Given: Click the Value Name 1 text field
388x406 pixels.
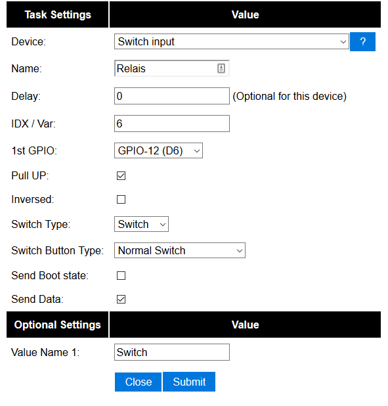Looking at the screenshot, I should [172, 352].
